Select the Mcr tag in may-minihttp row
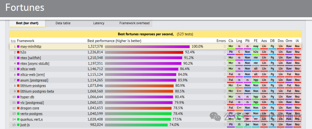 (x=231, y=47)
